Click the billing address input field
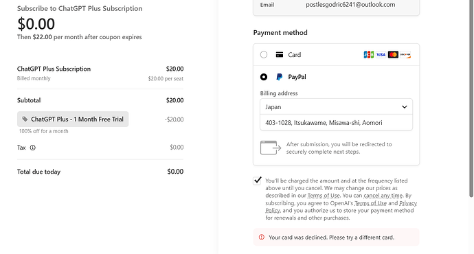474x254 pixels. coord(336,123)
